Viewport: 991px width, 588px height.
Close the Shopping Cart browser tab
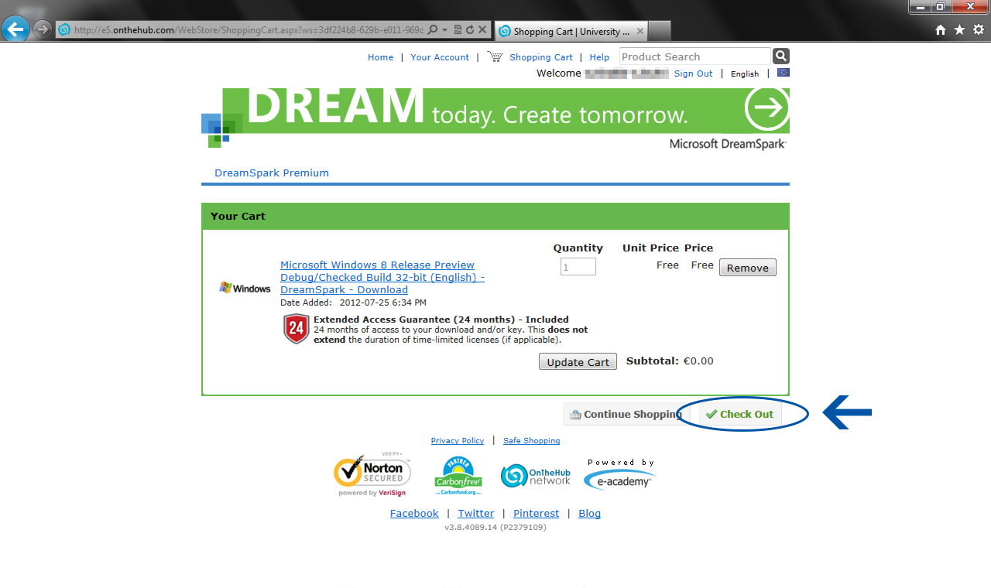[640, 31]
